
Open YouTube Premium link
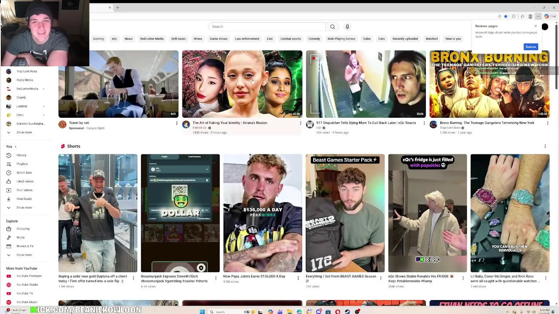point(29,276)
